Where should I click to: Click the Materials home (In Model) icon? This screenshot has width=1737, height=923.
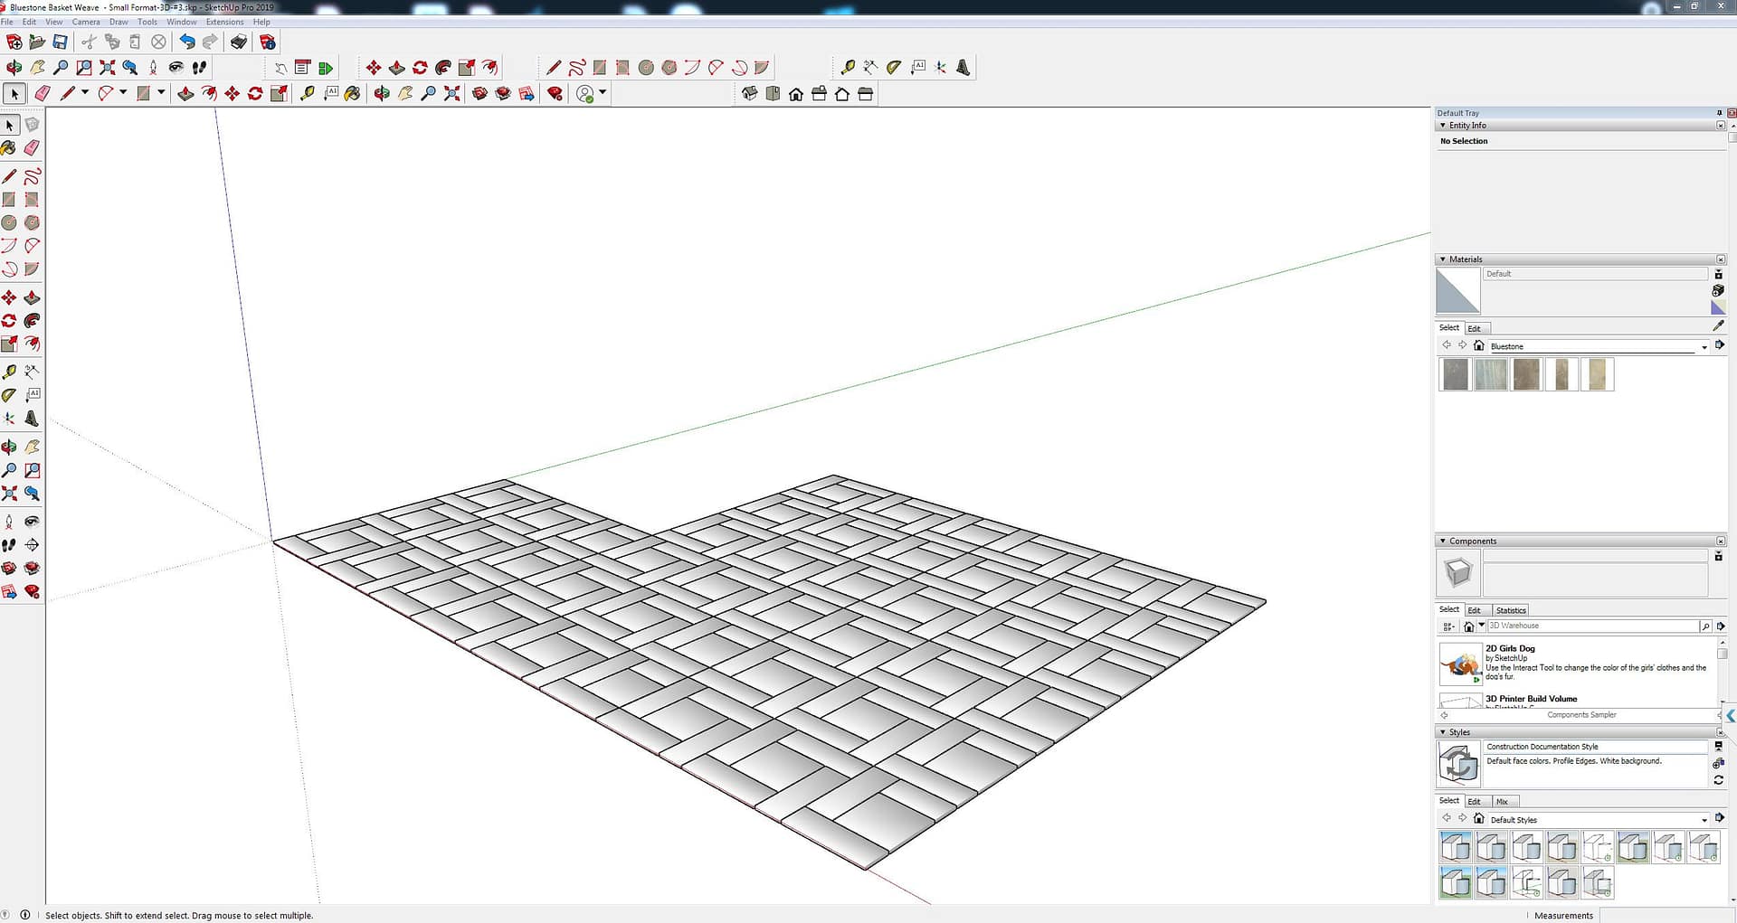[x=1479, y=345]
